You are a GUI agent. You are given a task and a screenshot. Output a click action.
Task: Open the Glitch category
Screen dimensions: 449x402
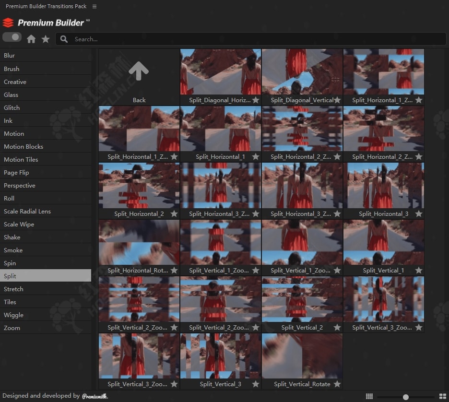point(12,108)
